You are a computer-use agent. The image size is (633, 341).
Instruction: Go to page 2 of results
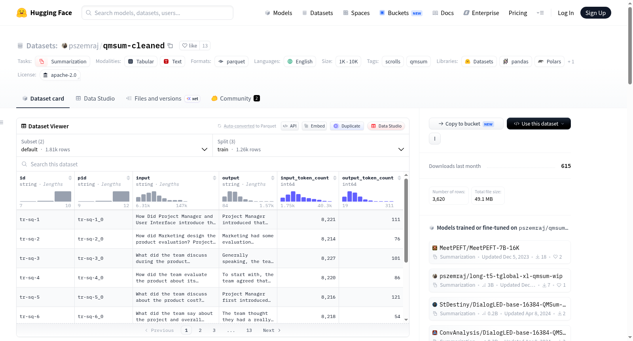pos(200,330)
